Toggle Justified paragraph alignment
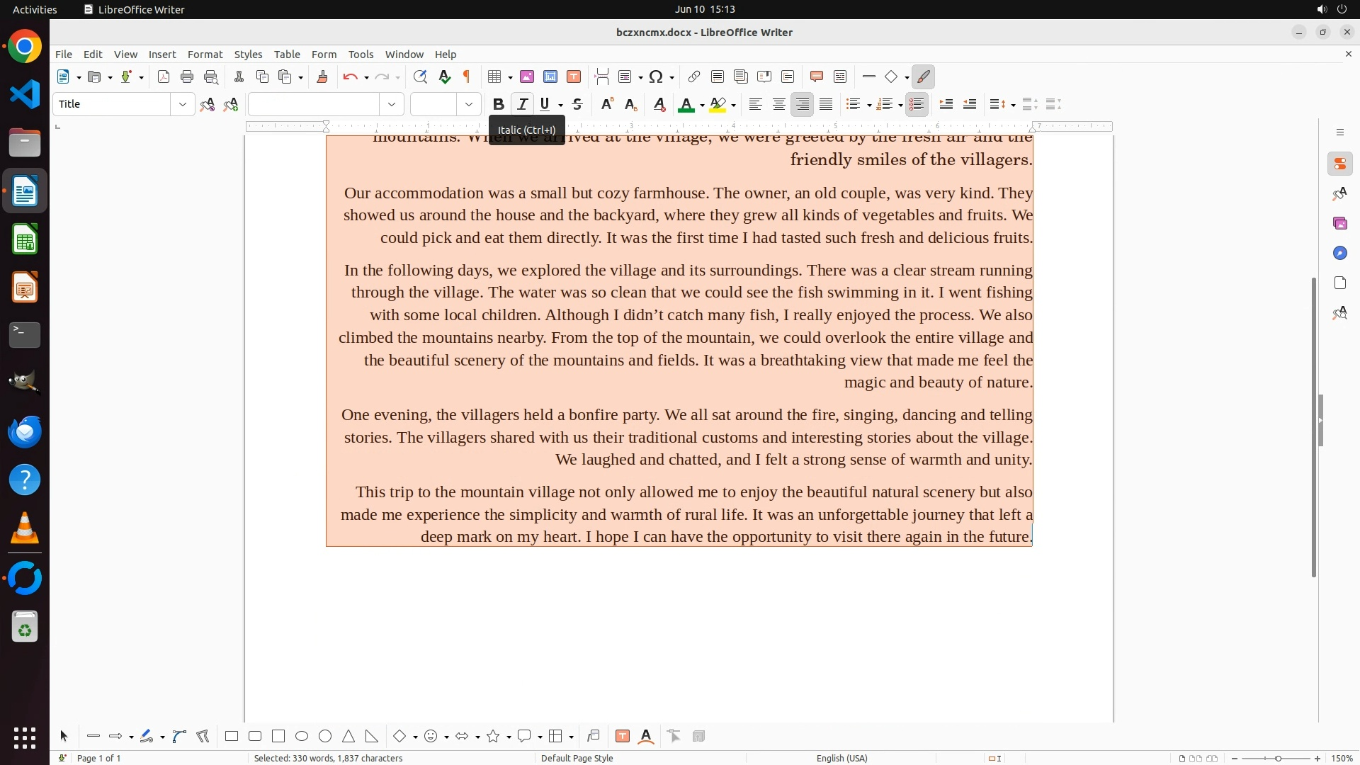Viewport: 1360px width, 765px height. (x=826, y=105)
